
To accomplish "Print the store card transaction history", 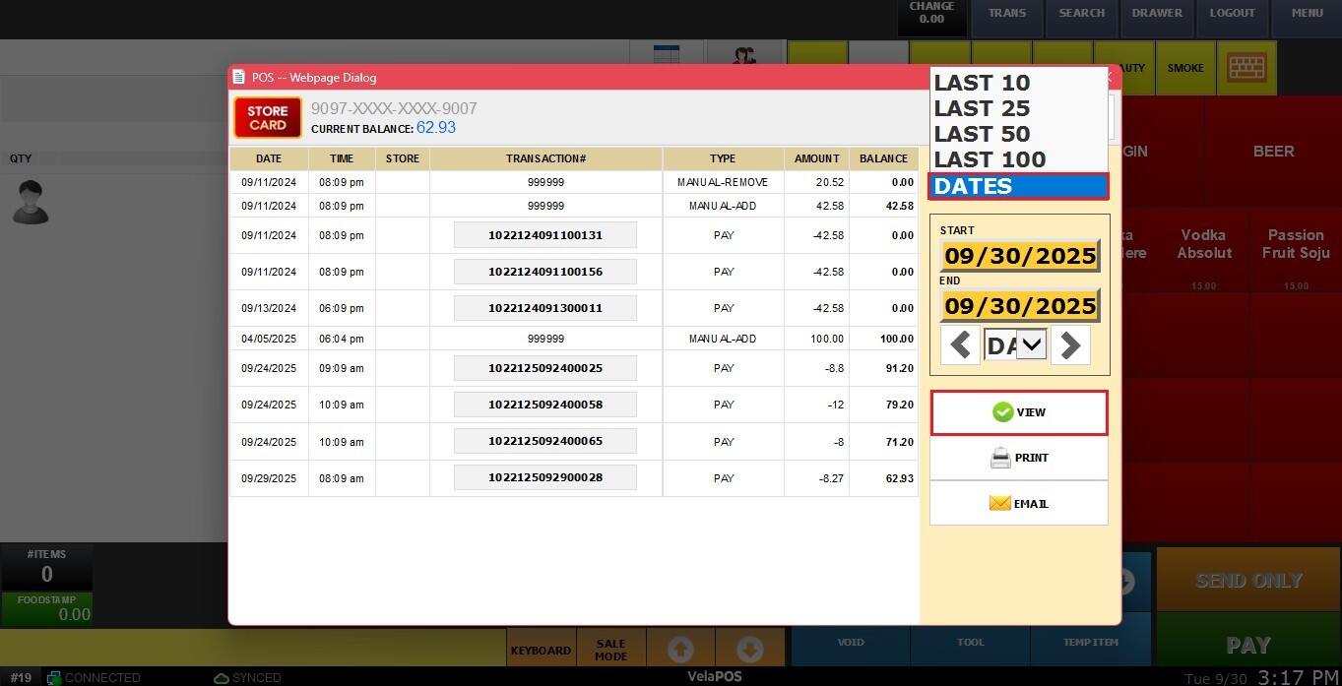I will point(1019,458).
